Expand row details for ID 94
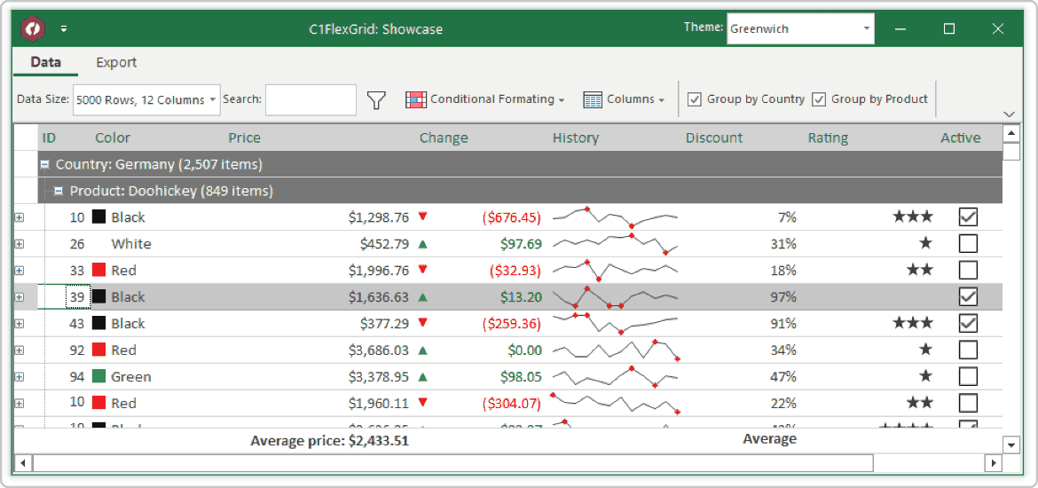The image size is (1038, 488). click(x=20, y=377)
